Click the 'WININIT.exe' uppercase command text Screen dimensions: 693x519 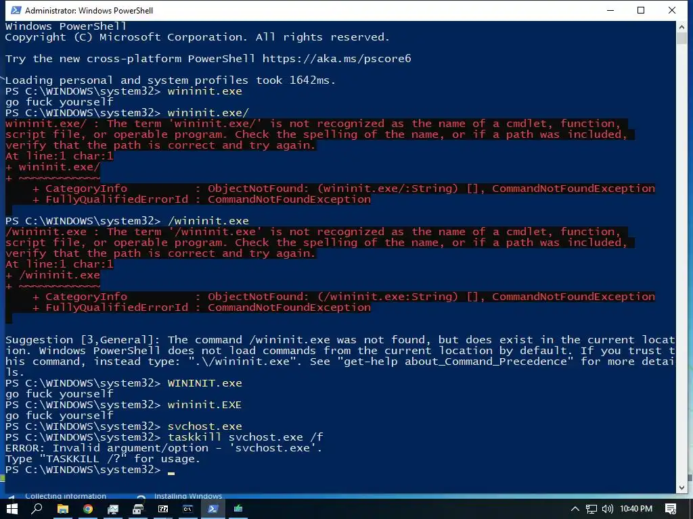tap(204, 383)
